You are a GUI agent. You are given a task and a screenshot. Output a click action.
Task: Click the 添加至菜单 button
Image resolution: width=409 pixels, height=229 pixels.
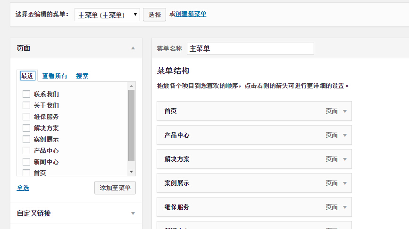click(115, 188)
